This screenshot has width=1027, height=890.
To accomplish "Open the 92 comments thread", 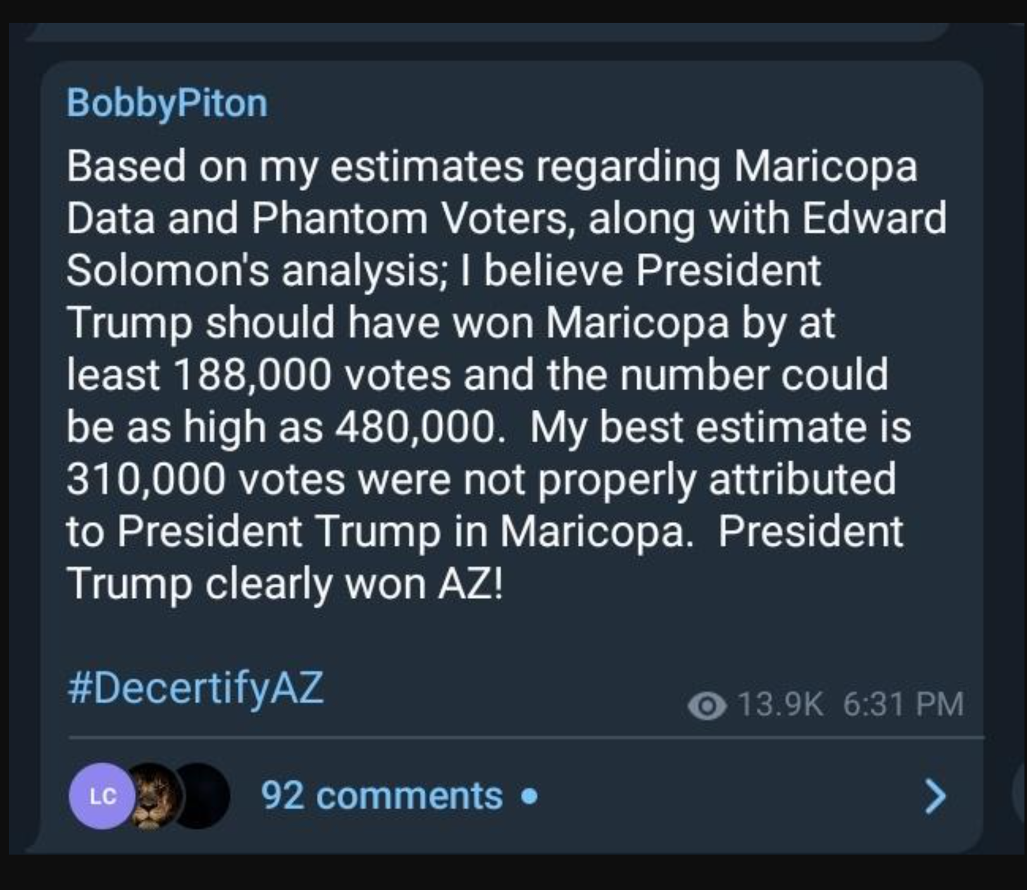I will pos(382,796).
